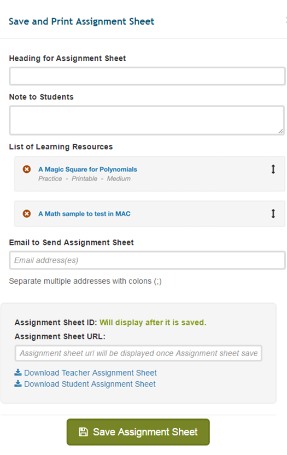Save Assignment Sheet
This screenshot has height=455, width=287.
click(138, 432)
